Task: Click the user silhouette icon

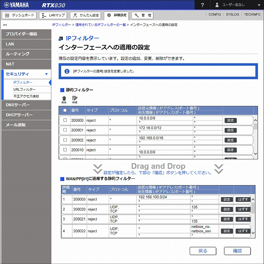Action: [217, 5]
